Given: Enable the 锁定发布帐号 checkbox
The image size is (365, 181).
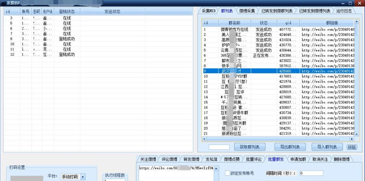Looking at the screenshot, I should [228, 173].
